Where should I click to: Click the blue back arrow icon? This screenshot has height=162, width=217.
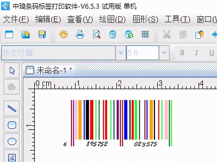click(x=214, y=34)
